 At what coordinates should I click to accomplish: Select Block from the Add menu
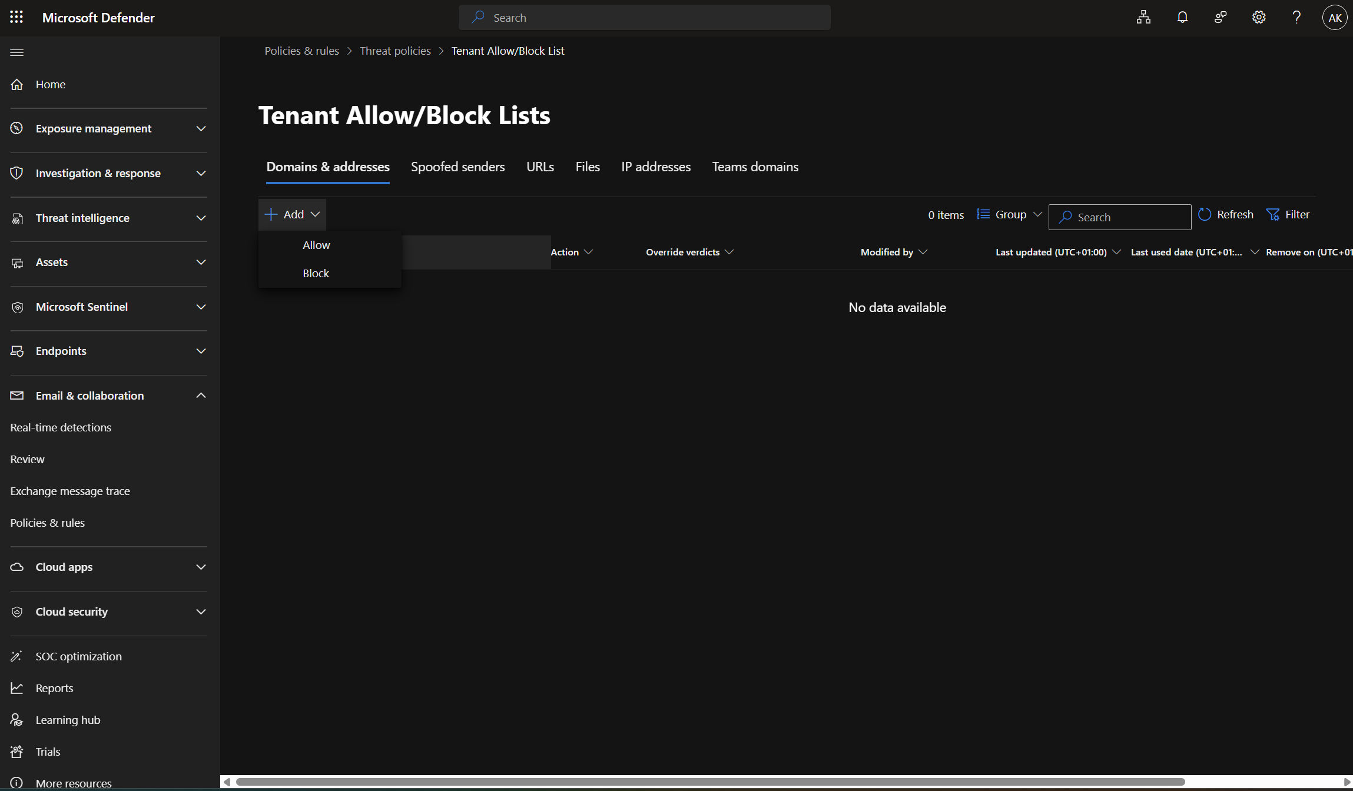pos(316,273)
